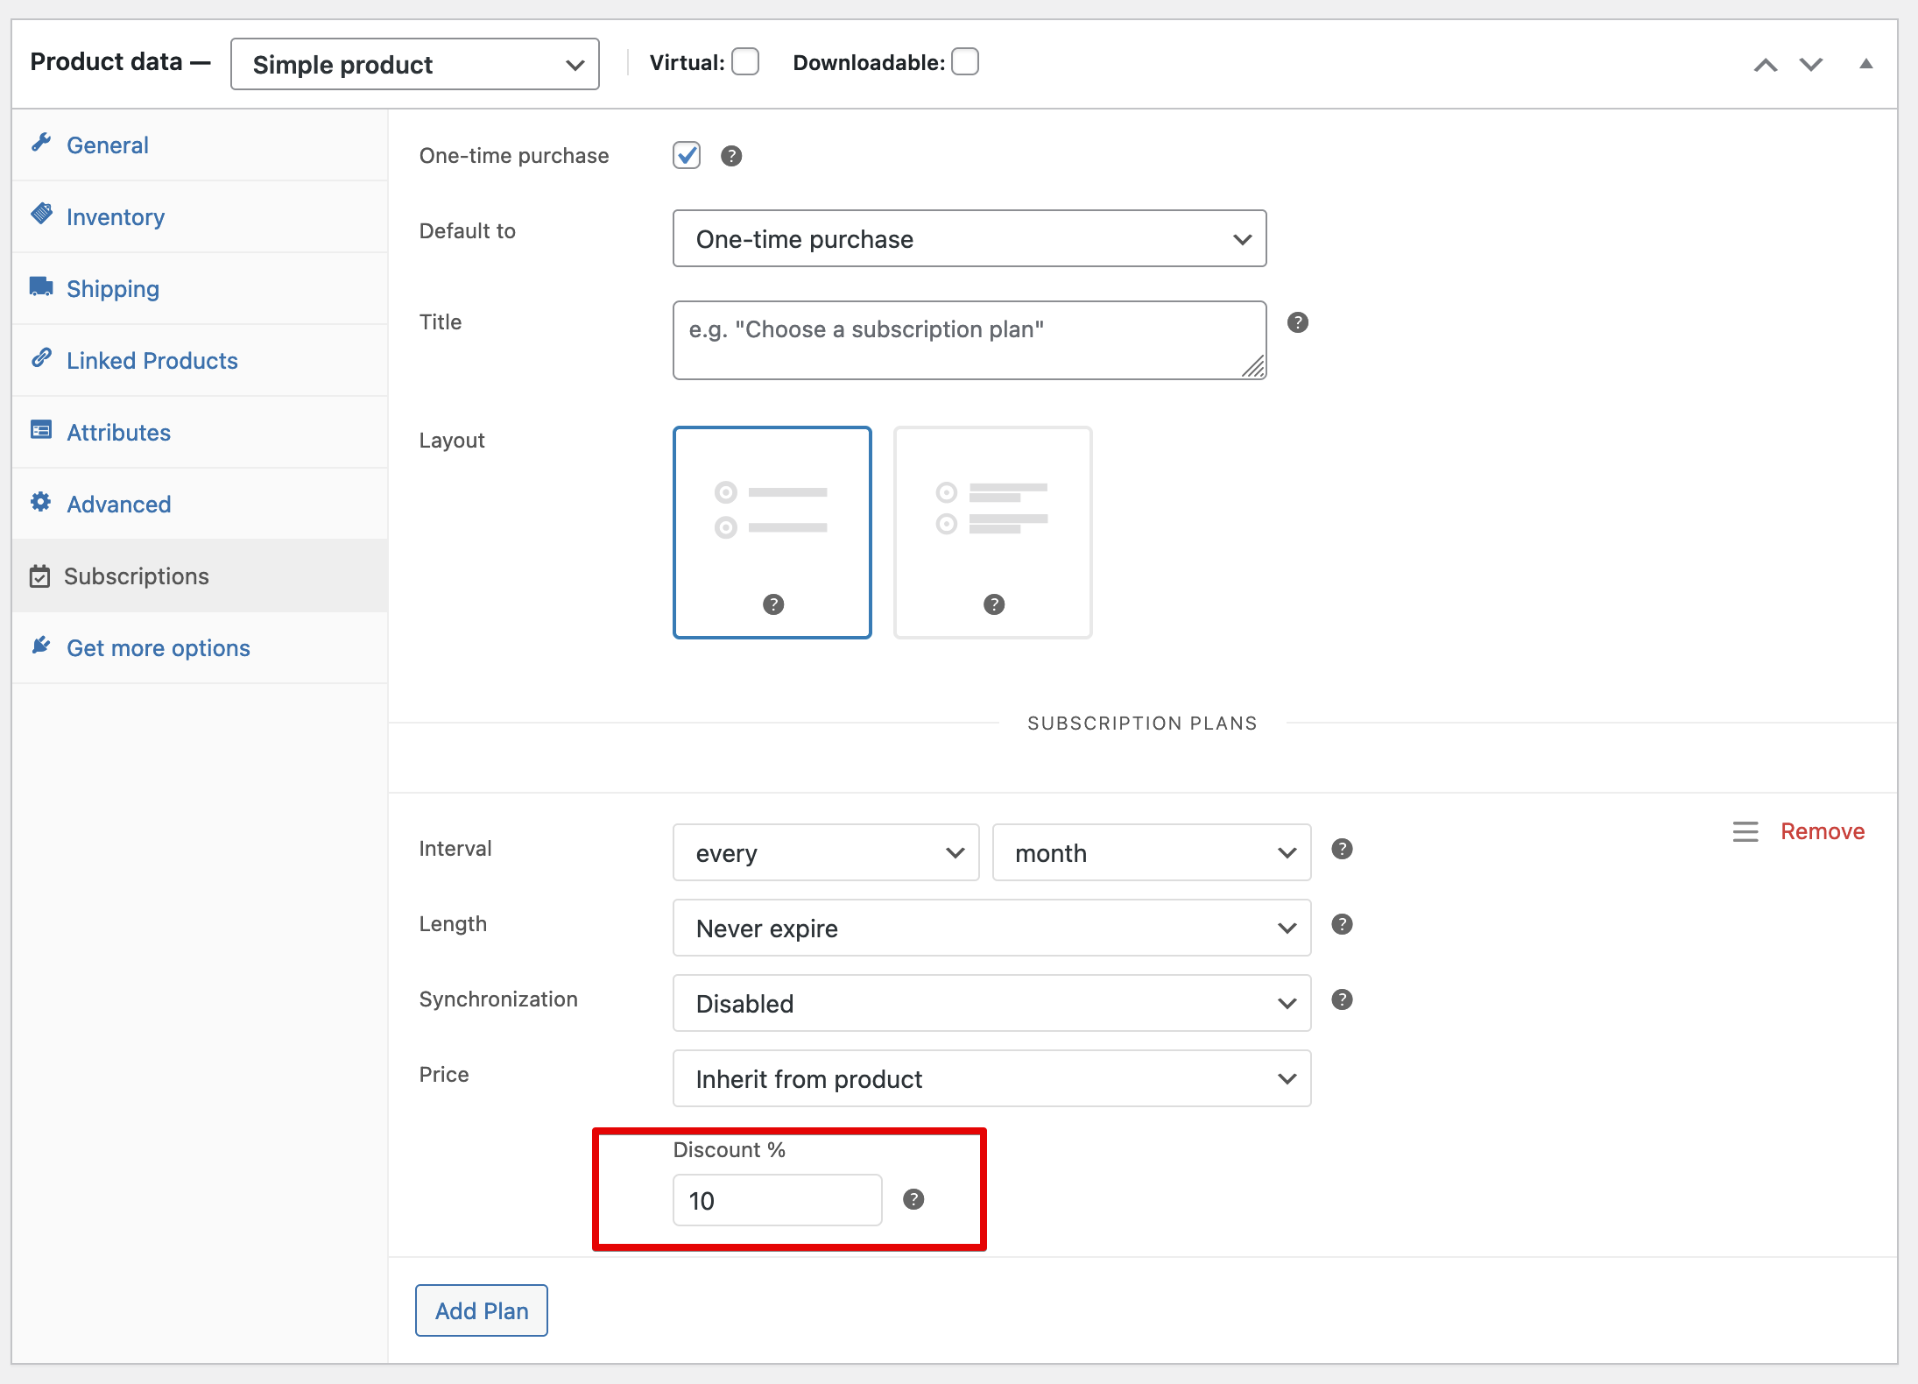Click the move panel up arrow icon
This screenshot has width=1918, height=1384.
coord(1765,65)
